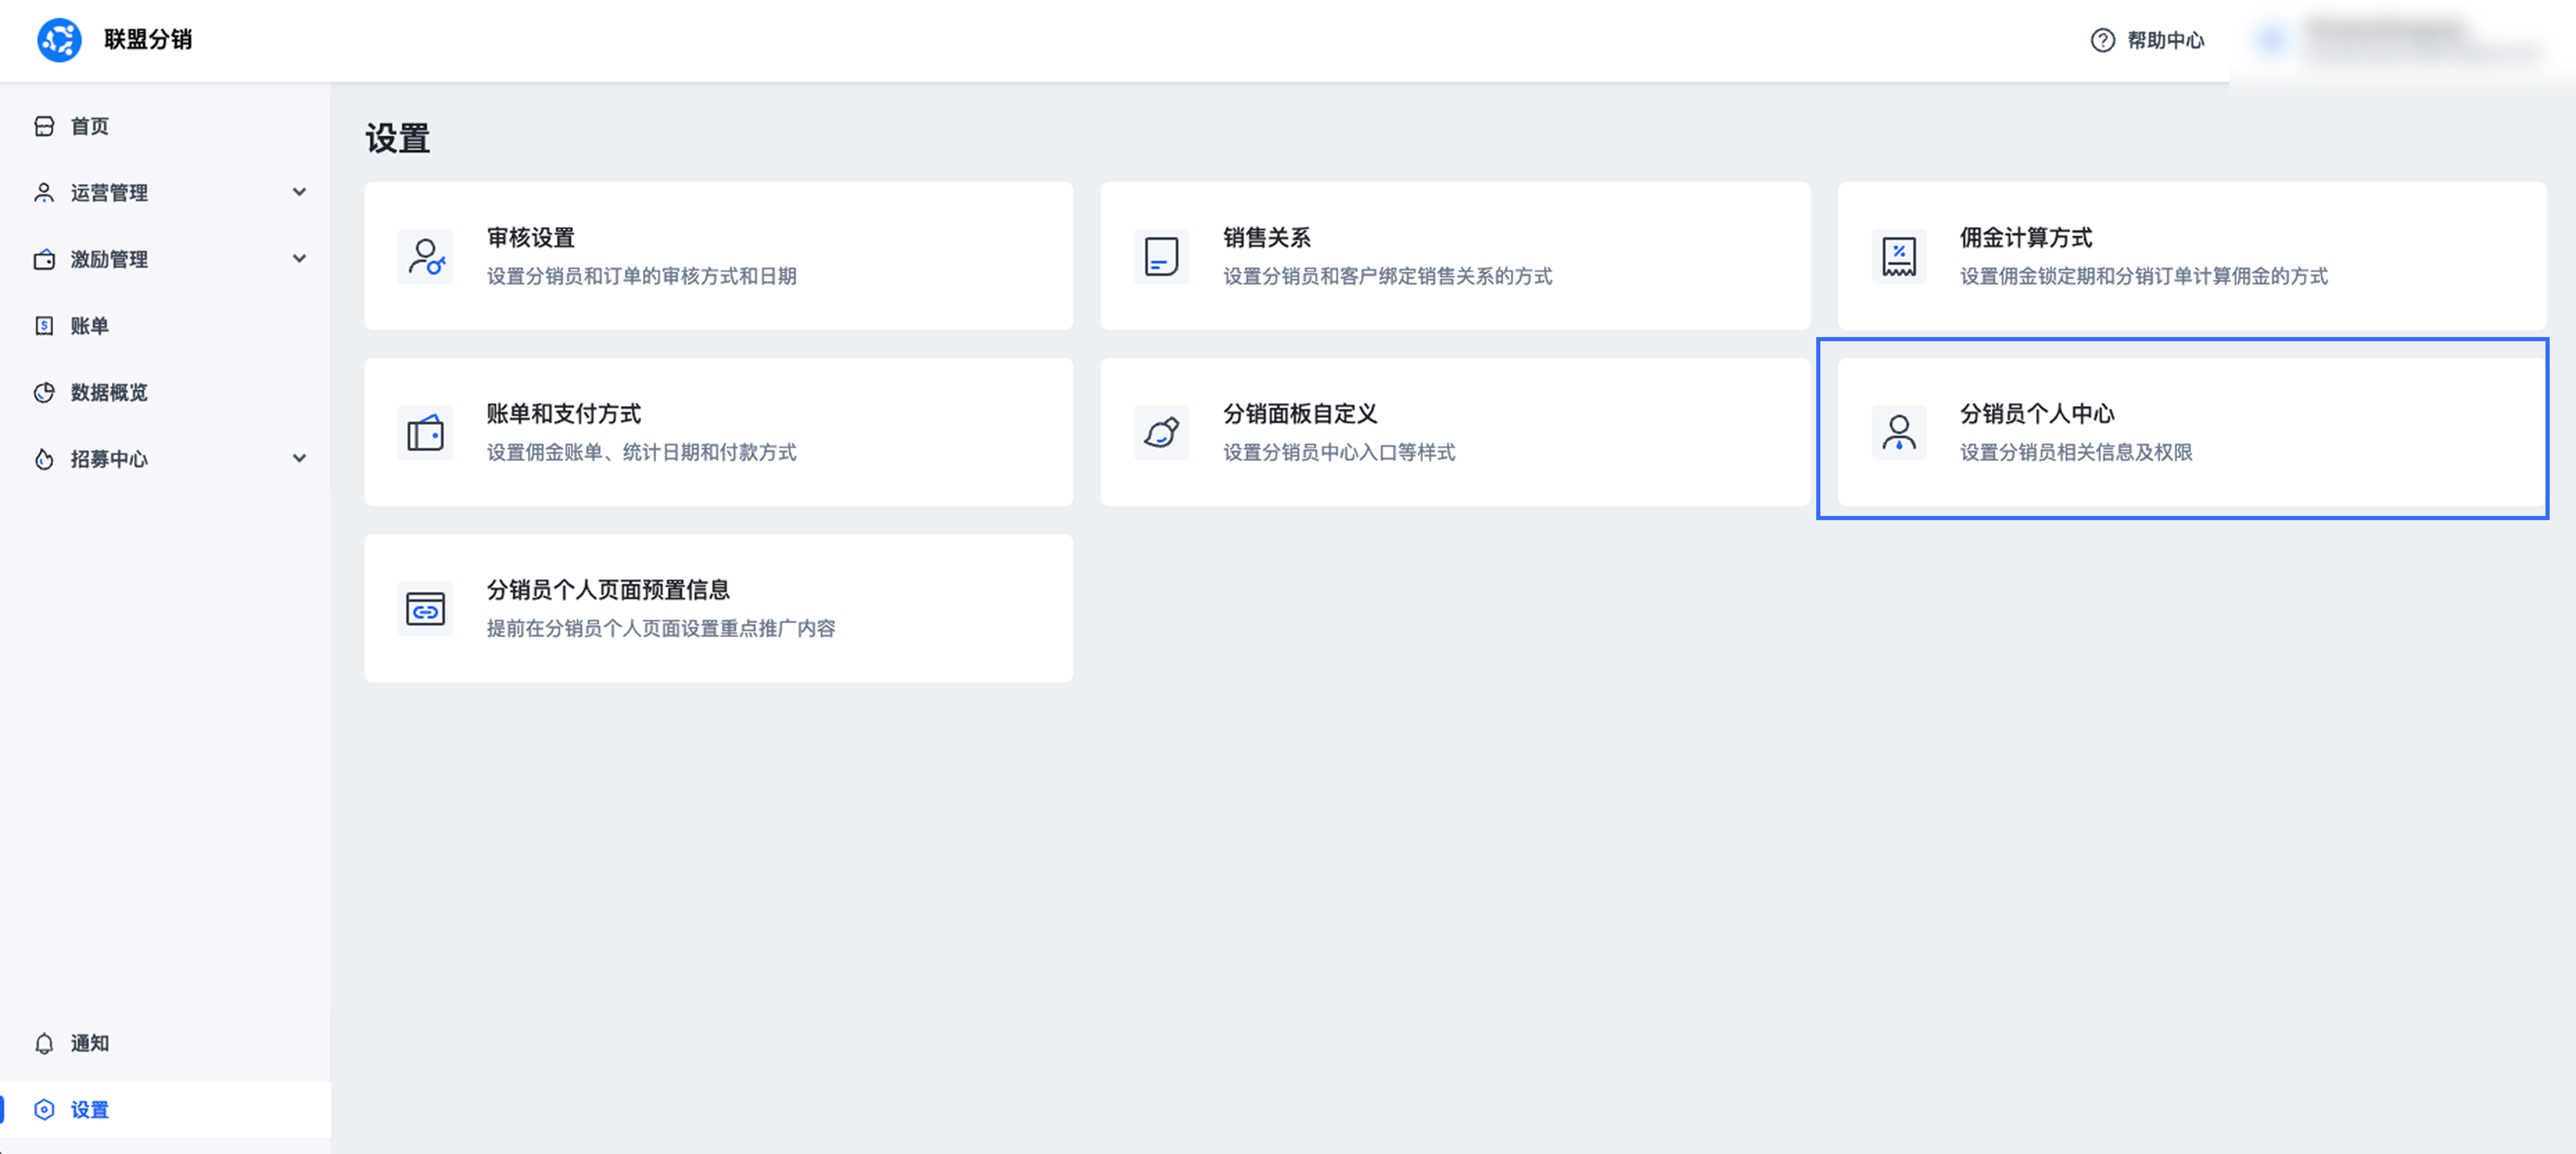The height and width of the screenshot is (1154, 2576).
Task: Click text 设置分销员相关信息及权限
Action: (x=2076, y=452)
